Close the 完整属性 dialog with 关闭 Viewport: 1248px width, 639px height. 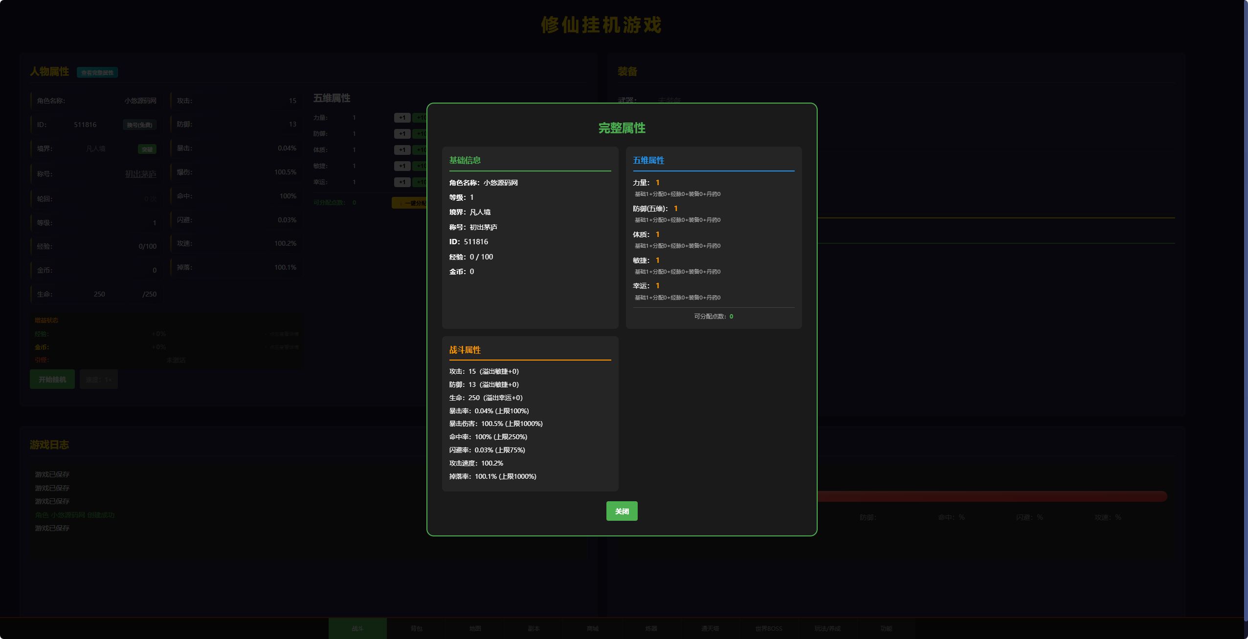622,511
